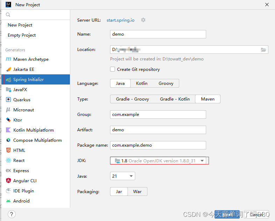275x221 pixels.
Task: Click the IDE Plugin plug icon
Action: 8,191
